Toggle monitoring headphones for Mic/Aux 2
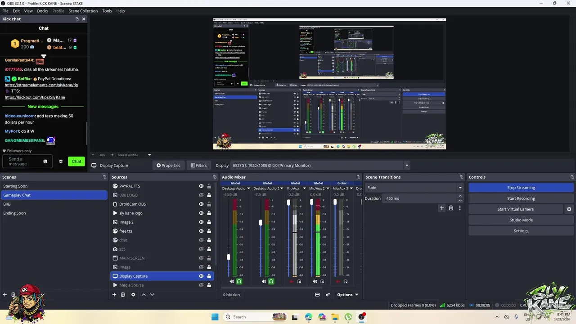 point(322,281)
